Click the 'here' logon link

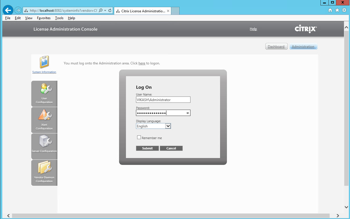[142, 63]
